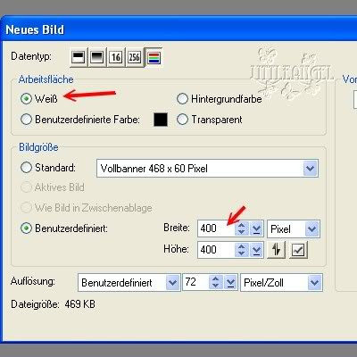Select the Transparent radio button
The height and width of the screenshot is (357, 357).
(182, 120)
